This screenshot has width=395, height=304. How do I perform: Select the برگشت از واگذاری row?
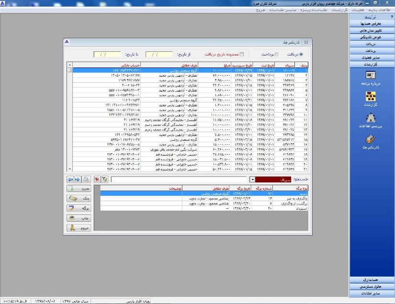click(x=204, y=203)
